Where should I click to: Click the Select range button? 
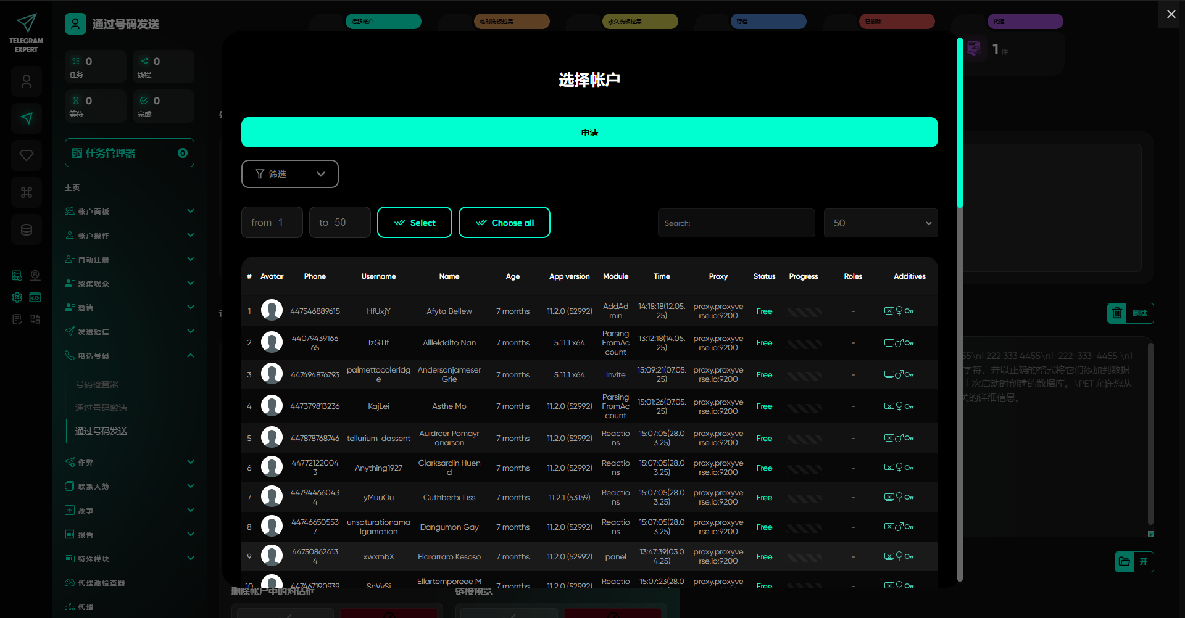click(x=414, y=223)
